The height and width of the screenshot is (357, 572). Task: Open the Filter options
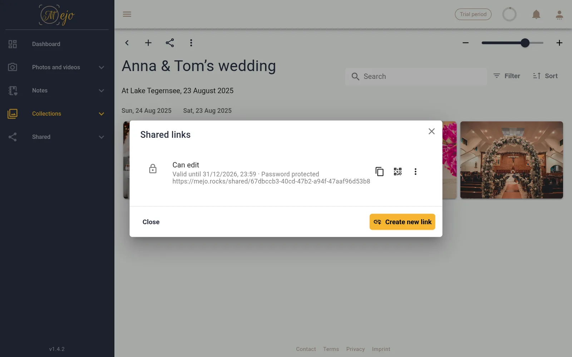[x=507, y=76]
